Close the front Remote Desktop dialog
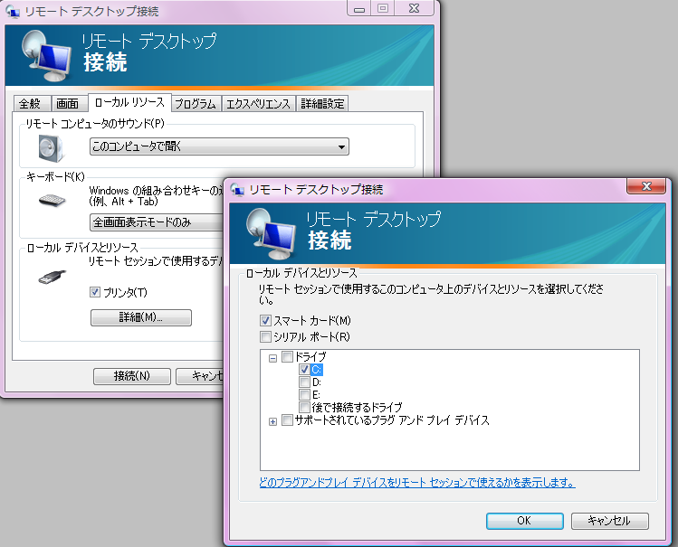Image resolution: width=678 pixels, height=547 pixels. tap(646, 186)
